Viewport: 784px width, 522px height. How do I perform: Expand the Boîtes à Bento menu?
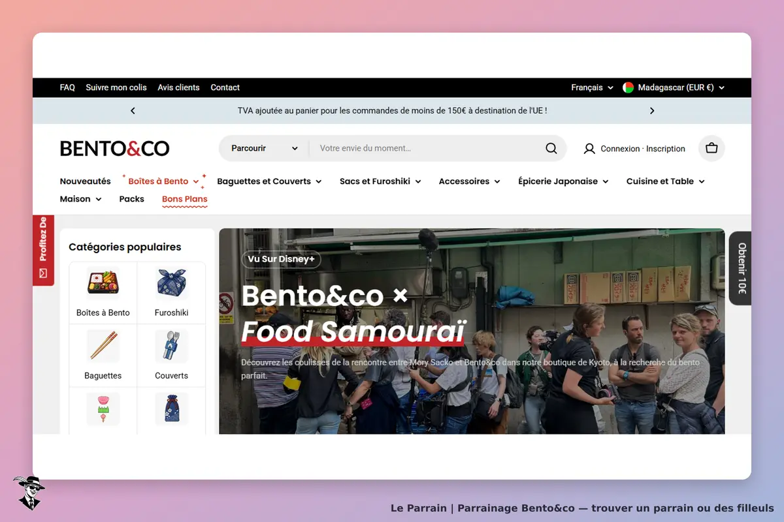point(163,181)
